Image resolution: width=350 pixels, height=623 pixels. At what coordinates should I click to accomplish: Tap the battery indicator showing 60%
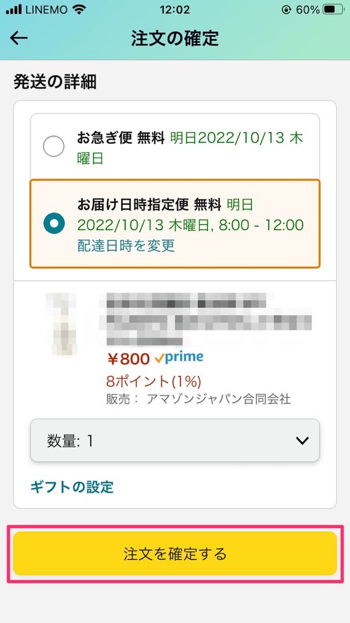click(328, 9)
